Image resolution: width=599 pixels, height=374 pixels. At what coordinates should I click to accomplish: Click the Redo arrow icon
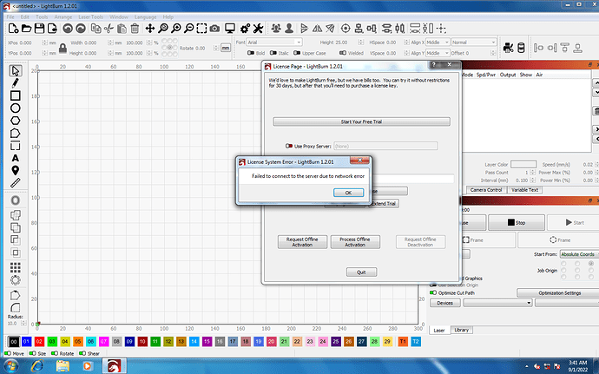[81, 29]
